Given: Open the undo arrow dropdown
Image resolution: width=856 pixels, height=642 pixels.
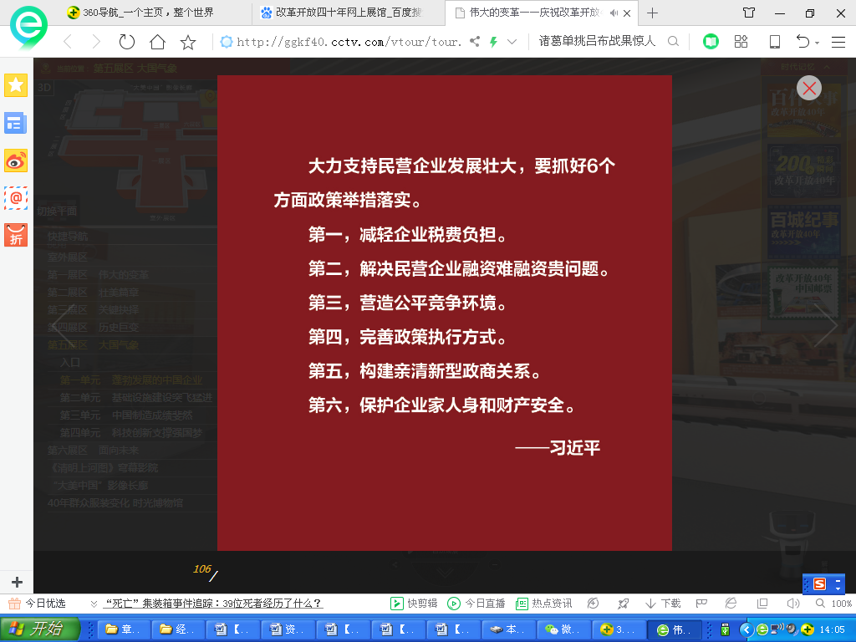Looking at the screenshot, I should pyautogui.click(x=817, y=42).
